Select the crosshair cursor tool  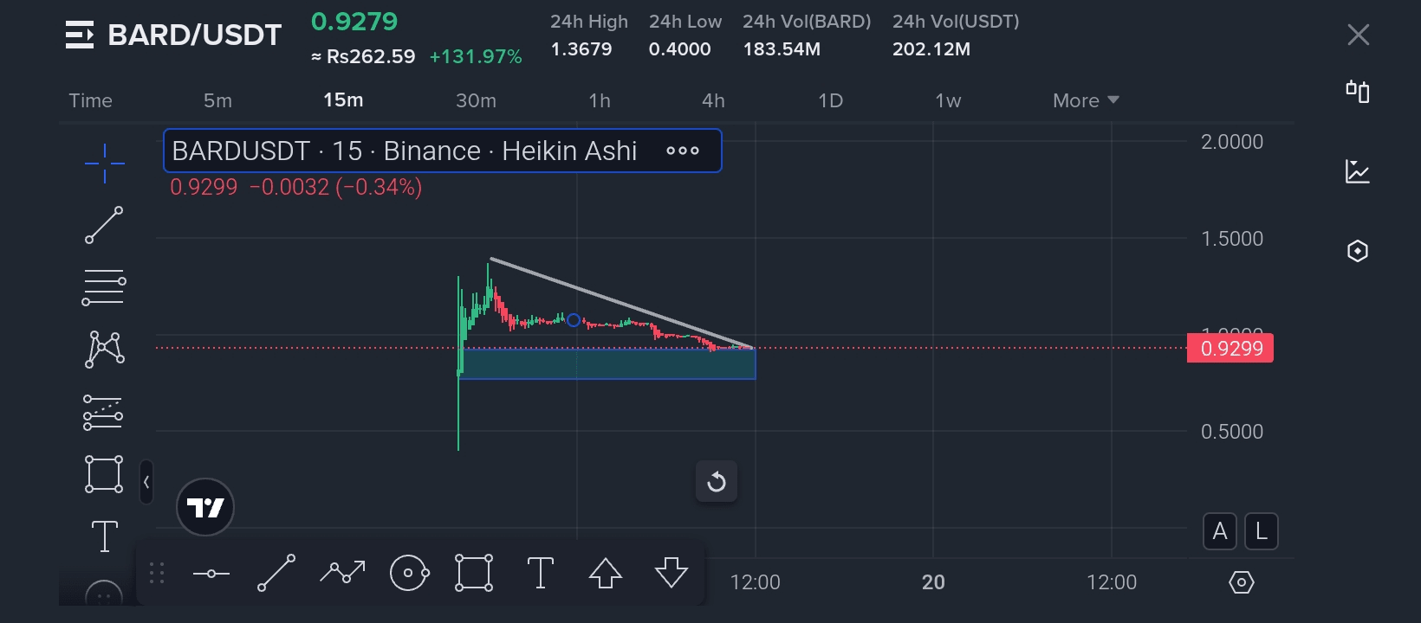104,163
